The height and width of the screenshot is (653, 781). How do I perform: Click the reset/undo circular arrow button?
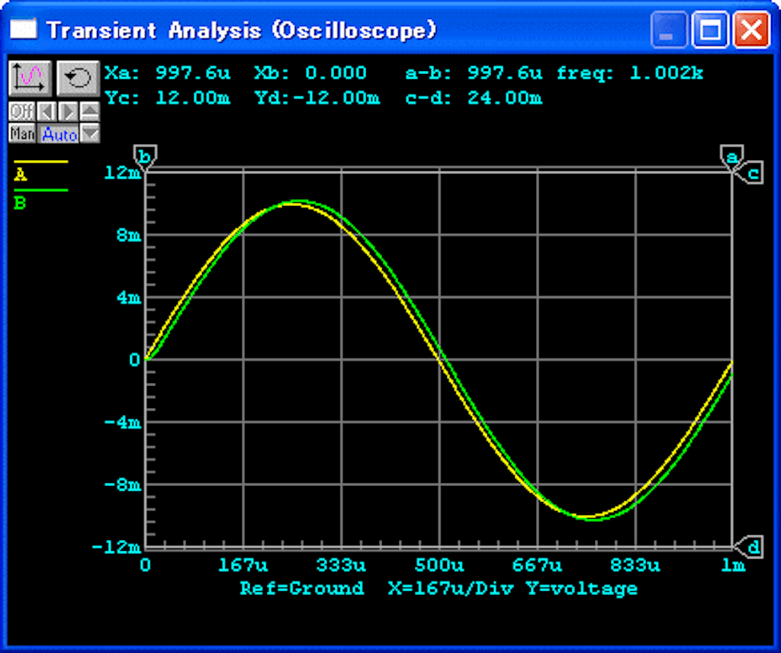point(79,79)
